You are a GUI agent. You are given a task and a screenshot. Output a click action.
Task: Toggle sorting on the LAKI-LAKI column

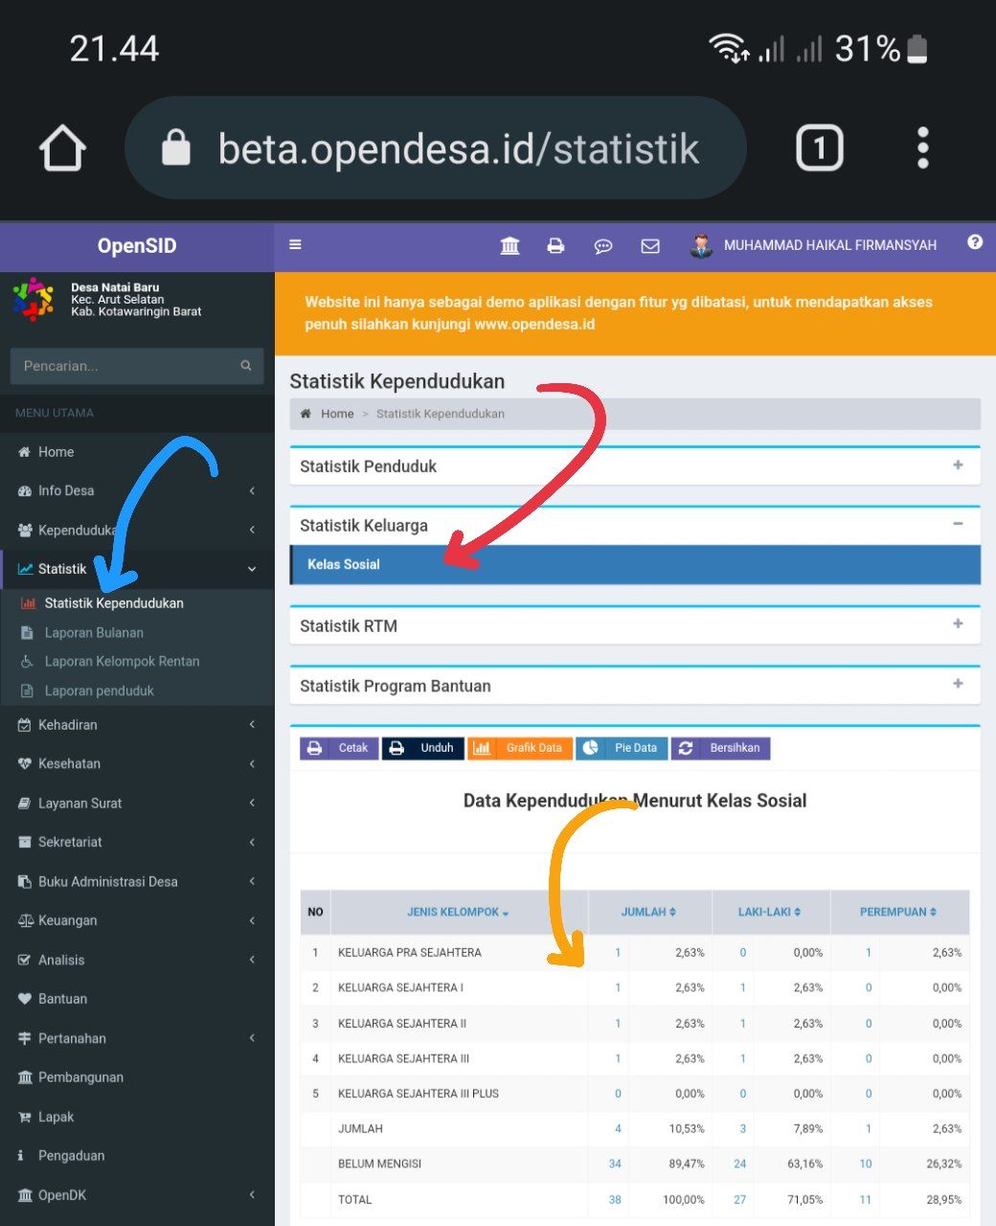tap(771, 912)
